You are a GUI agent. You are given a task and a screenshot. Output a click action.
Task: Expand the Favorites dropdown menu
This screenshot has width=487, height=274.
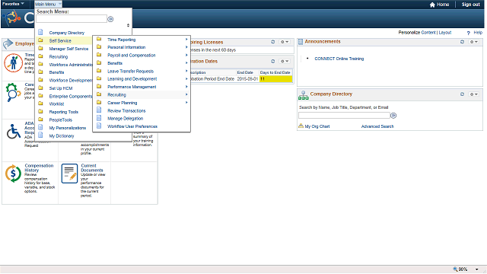click(x=13, y=4)
